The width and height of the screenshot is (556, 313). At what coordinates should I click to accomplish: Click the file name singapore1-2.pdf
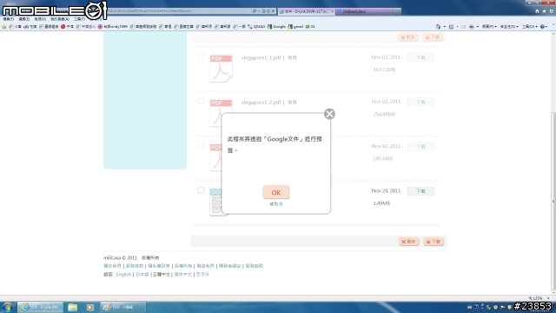(261, 103)
